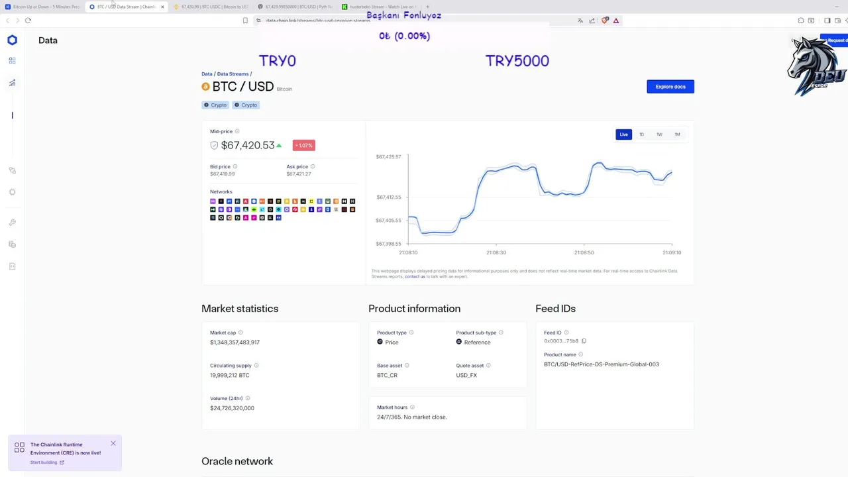
Task: Dismiss the Chainlink Runtime Environment notice
Action: (x=113, y=443)
